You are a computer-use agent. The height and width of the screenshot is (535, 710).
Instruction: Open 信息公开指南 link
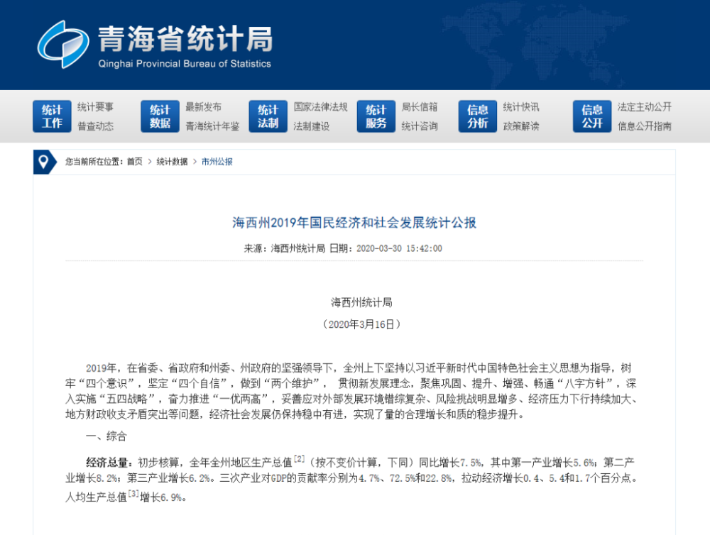645,126
